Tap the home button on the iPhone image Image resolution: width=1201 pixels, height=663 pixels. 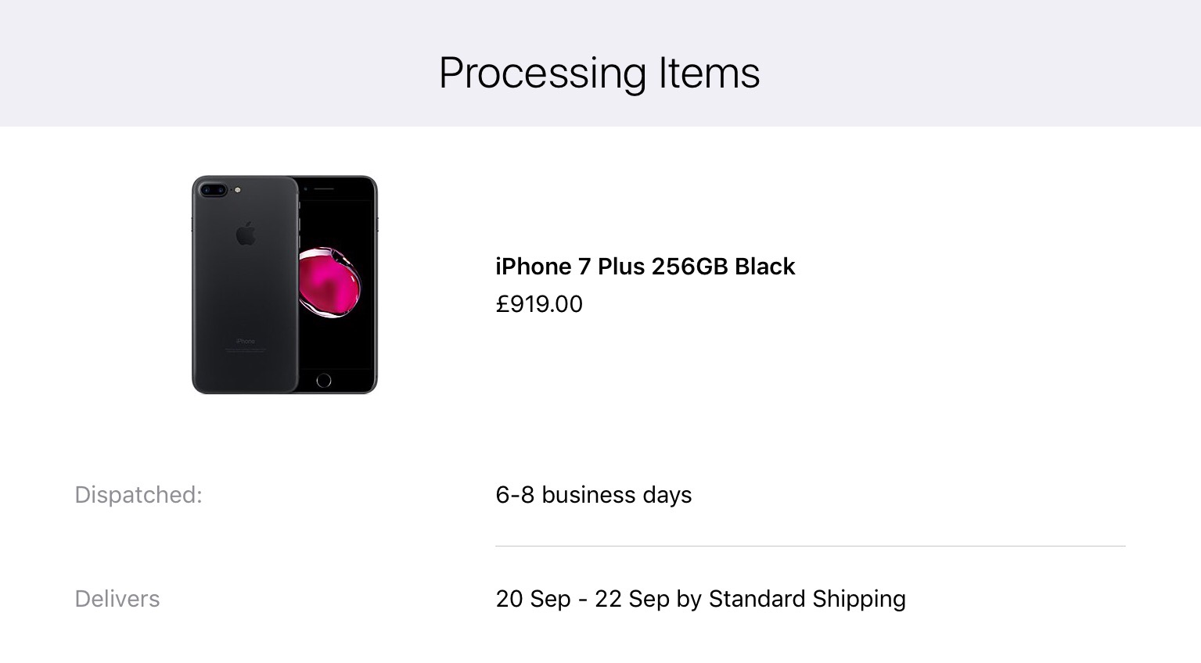tap(324, 381)
